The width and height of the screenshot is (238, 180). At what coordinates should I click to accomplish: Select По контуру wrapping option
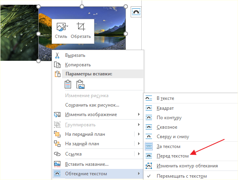click(191, 118)
